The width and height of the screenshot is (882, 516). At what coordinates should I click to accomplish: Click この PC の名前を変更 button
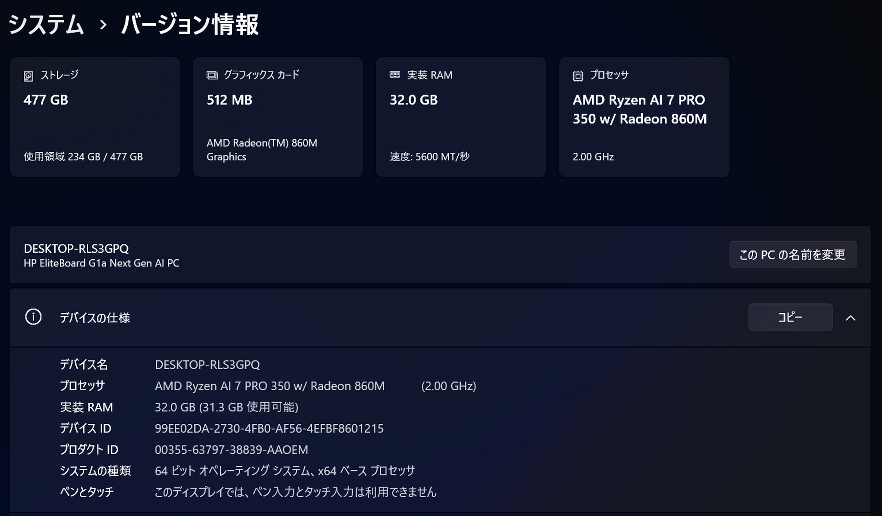click(x=792, y=255)
